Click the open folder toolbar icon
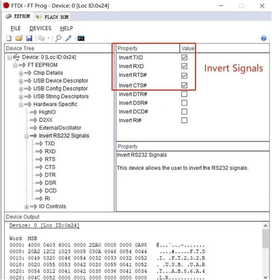272x280 pixels. pyautogui.click(x=19, y=38)
